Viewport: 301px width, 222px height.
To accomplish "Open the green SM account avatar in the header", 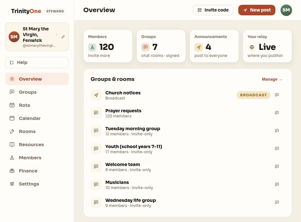I will [x=286, y=10].
